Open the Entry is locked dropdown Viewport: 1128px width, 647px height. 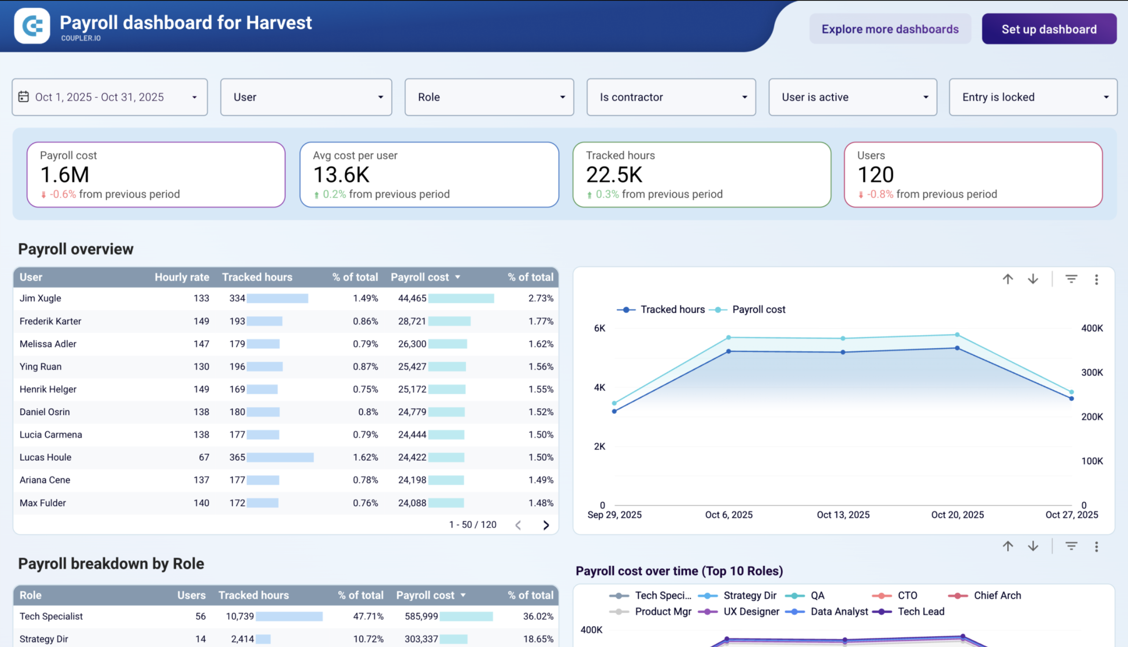(x=1032, y=97)
